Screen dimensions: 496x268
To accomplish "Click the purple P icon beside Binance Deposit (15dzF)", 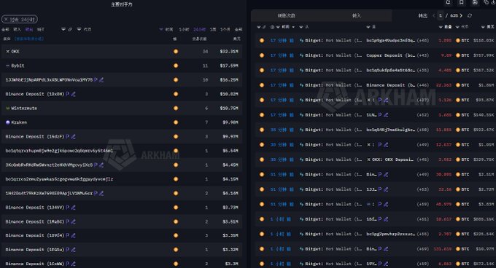I will pos(67,137).
